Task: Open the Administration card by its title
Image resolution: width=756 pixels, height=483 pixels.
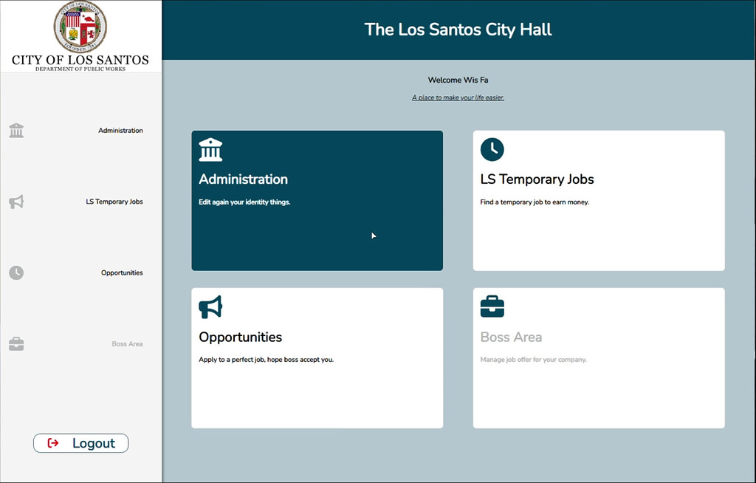Action: pos(243,179)
